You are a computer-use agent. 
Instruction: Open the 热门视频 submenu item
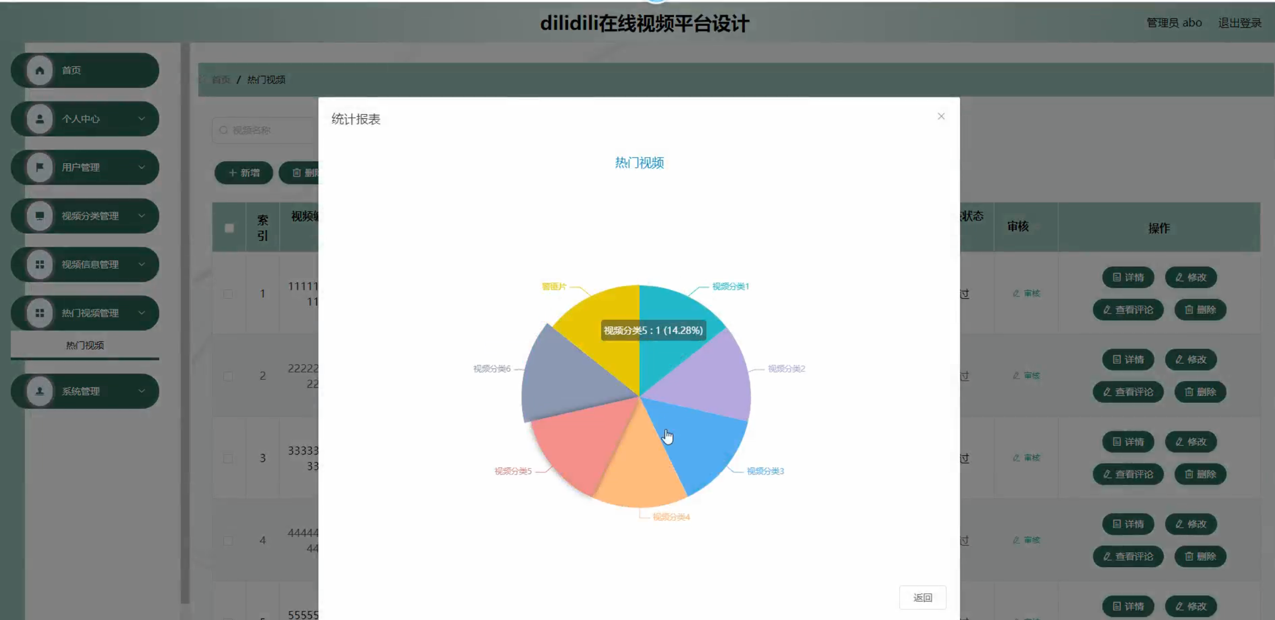tap(85, 345)
